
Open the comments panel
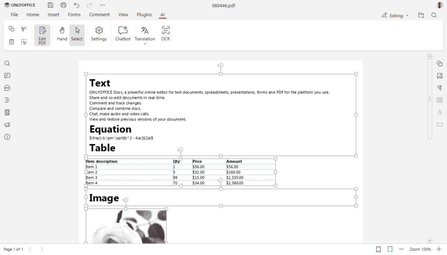tap(6, 75)
